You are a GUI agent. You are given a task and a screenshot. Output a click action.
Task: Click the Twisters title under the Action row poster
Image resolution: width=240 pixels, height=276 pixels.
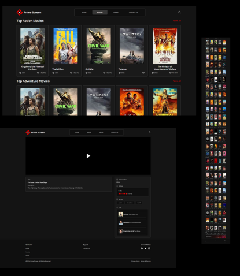[x=123, y=69]
